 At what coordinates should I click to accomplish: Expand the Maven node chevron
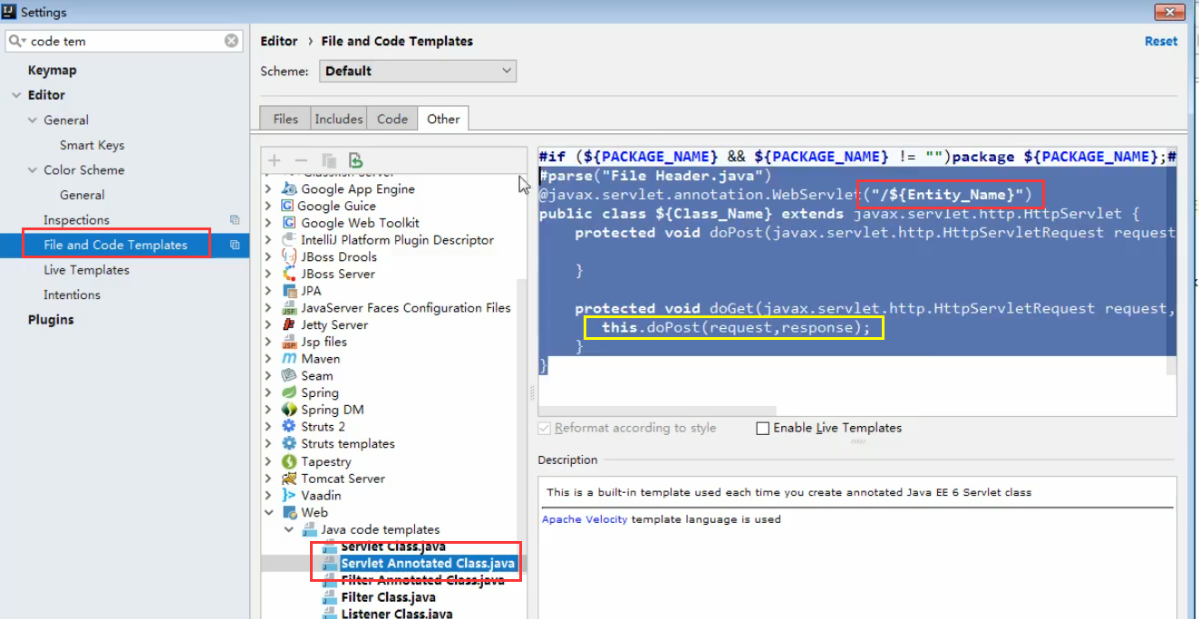point(268,359)
